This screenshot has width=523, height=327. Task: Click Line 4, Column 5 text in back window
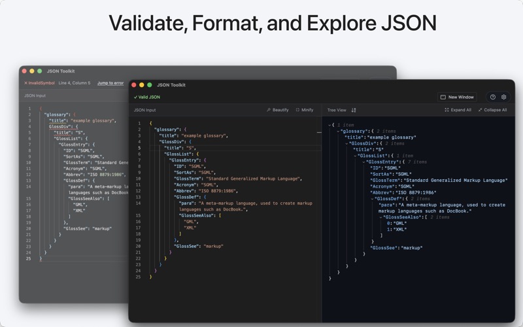pyautogui.click(x=75, y=83)
